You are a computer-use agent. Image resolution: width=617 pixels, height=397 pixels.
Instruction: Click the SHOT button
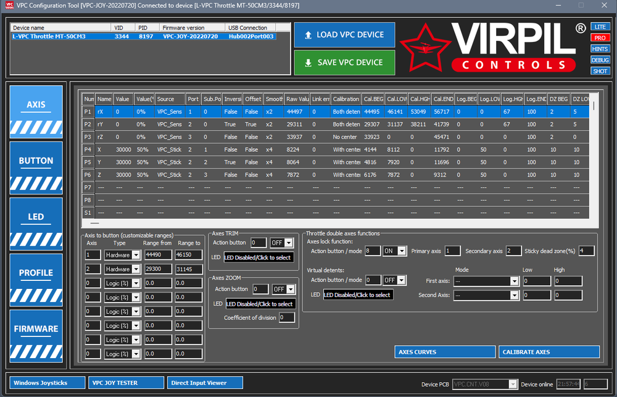(600, 71)
